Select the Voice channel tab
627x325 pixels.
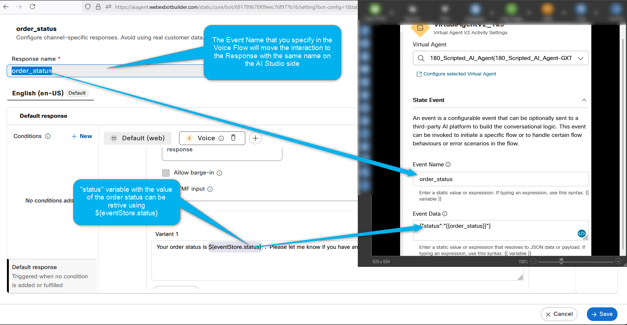(206, 138)
